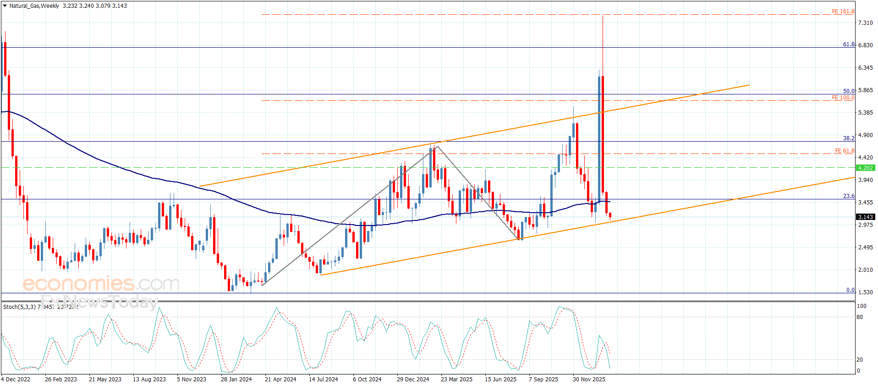Click the 30 Nov 2025 date label
The image size is (878, 385).
click(589, 379)
